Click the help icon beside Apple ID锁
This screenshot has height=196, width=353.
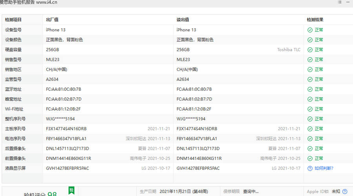pyautogui.click(x=345, y=192)
